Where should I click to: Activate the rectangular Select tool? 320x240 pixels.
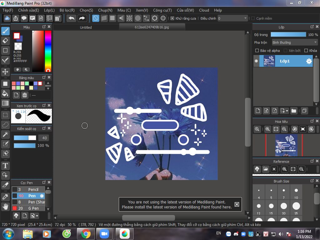(6, 115)
